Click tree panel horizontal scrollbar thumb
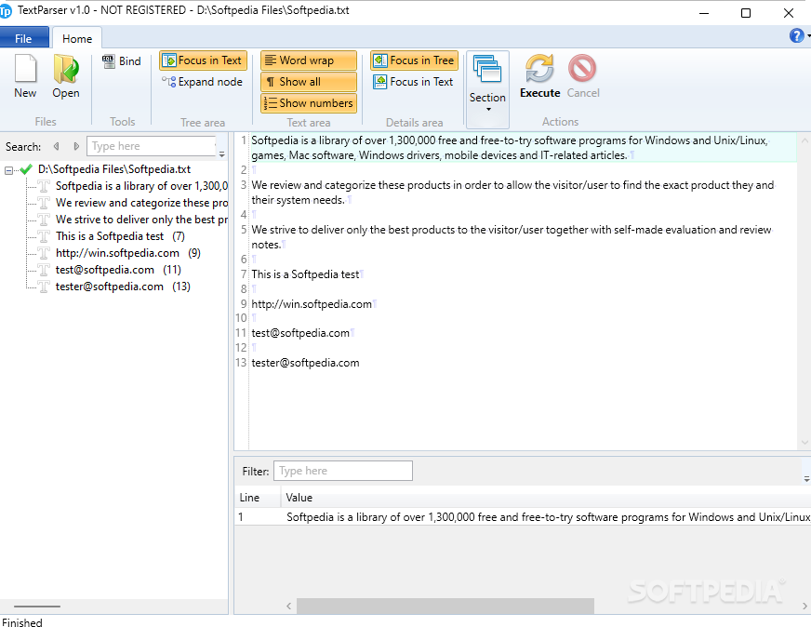The height and width of the screenshot is (627, 811). (x=36, y=607)
